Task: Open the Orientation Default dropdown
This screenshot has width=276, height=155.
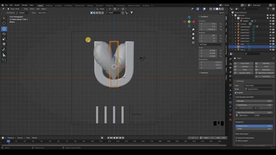Action: [x=23, y=12]
